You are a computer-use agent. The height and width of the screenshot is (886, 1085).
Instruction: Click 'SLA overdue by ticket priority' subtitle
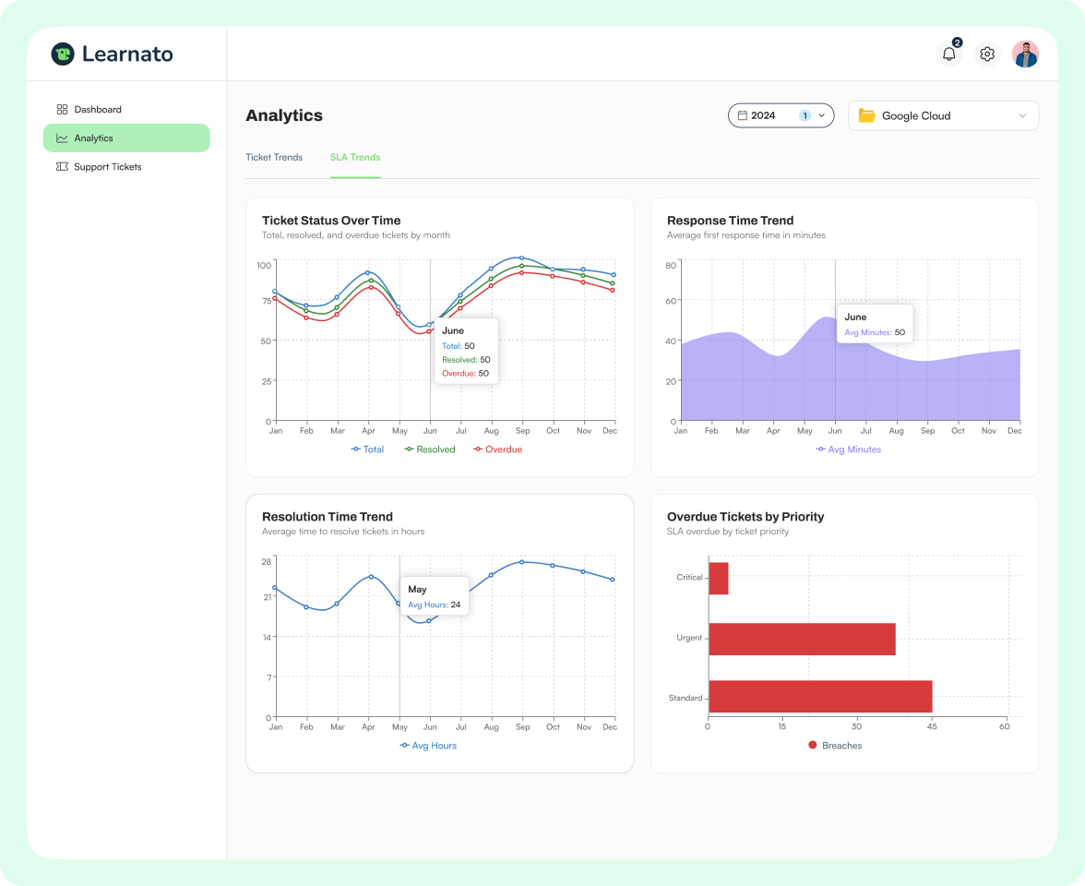point(727,532)
